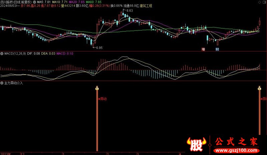
Task: Select the 四川路桥(日线 前复权) title
Action: point(16,2)
